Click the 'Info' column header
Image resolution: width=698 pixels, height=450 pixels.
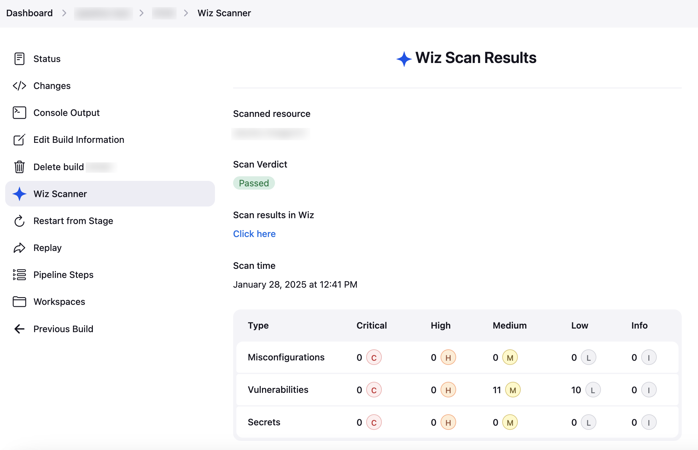tap(639, 325)
